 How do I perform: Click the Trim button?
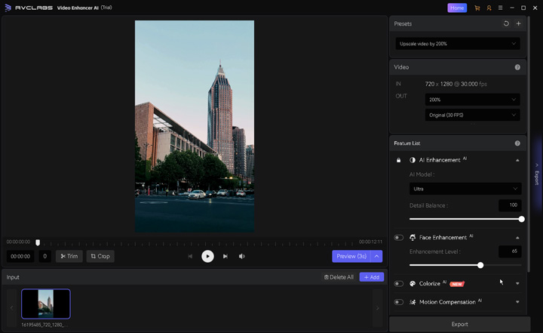(x=69, y=256)
